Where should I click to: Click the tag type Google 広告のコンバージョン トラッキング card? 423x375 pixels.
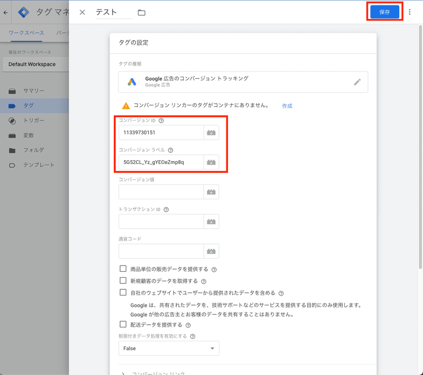click(243, 82)
